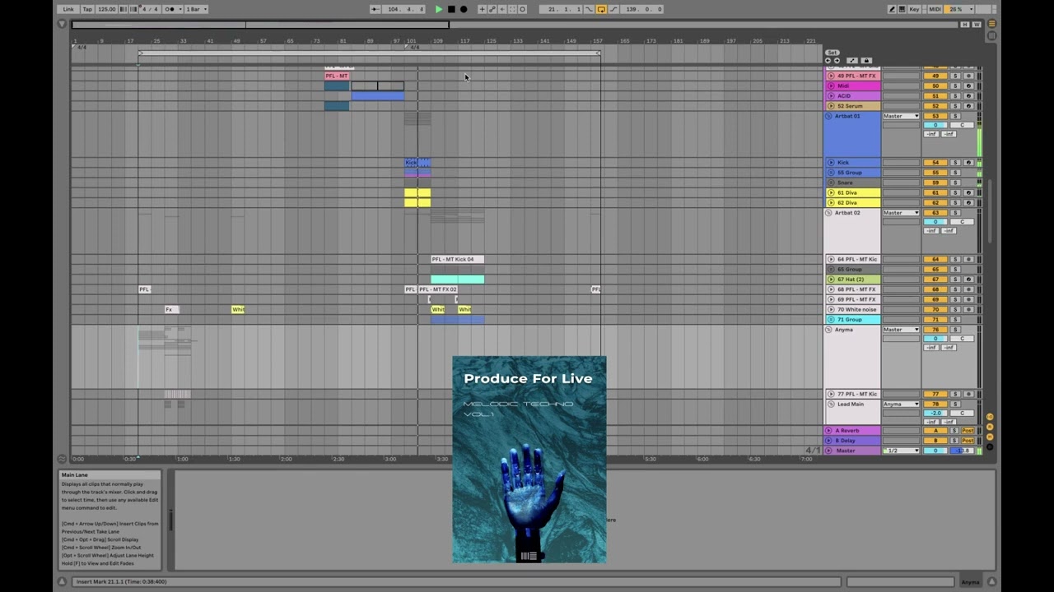The height and width of the screenshot is (592, 1054).
Task: Open Lead Main output dropdown showing Anyma
Action: click(x=901, y=404)
